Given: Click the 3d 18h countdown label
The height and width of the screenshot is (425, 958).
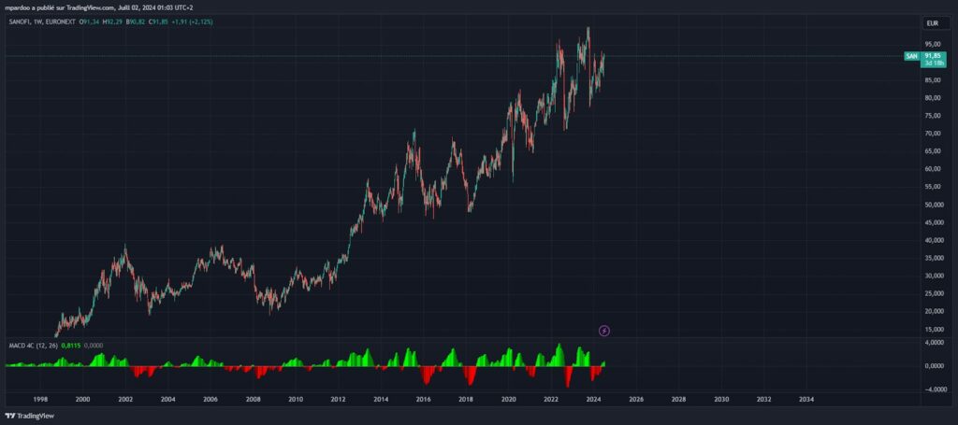Looking at the screenshot, I should pyautogui.click(x=933, y=62).
